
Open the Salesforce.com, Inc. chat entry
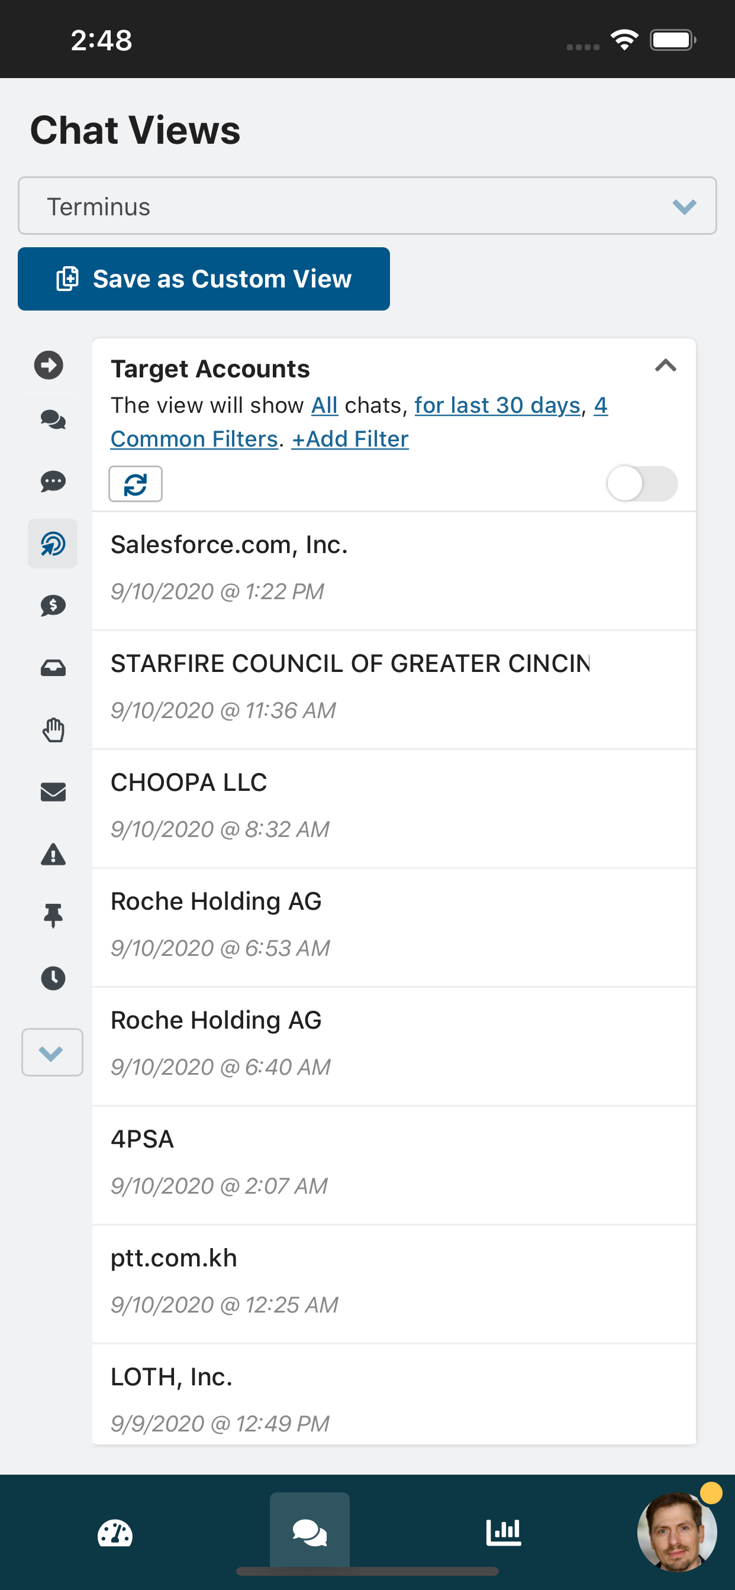[394, 568]
